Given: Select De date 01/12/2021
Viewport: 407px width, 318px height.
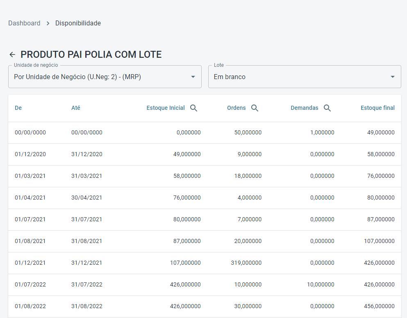Looking at the screenshot, I should pyautogui.click(x=30, y=263).
